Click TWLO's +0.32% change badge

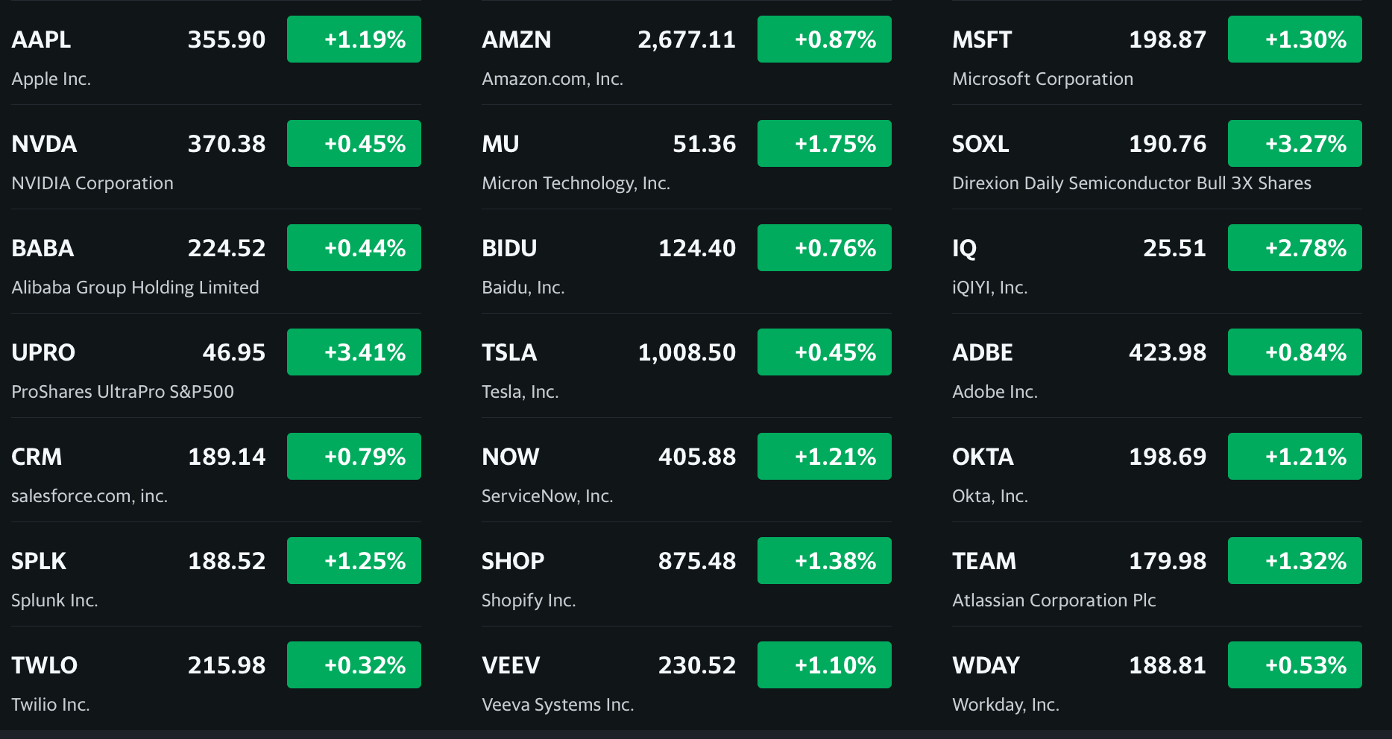click(353, 665)
